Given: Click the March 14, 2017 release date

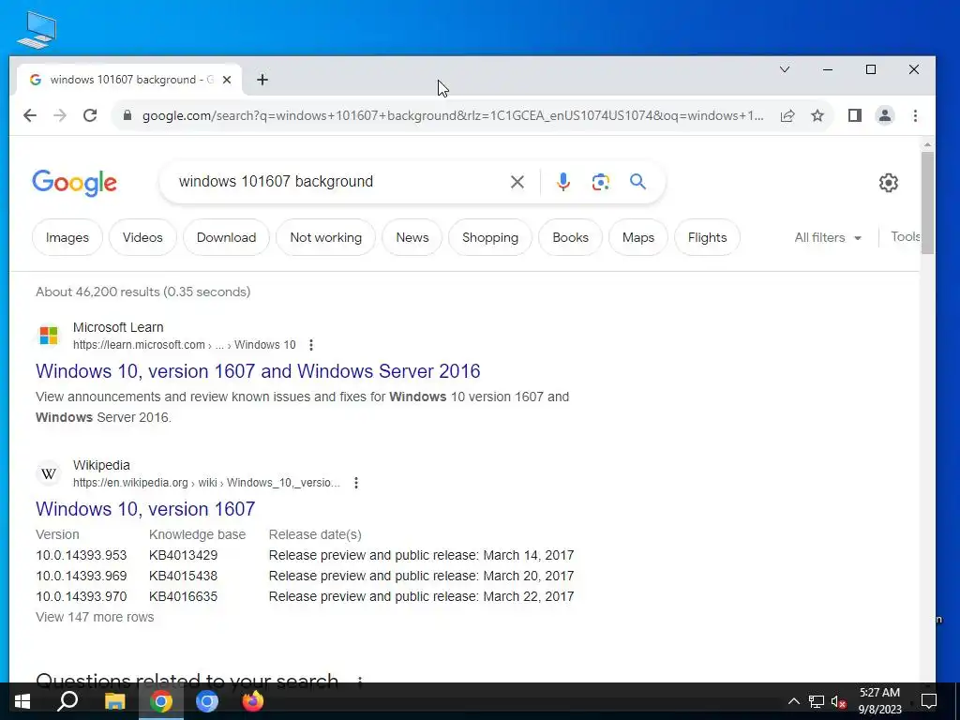Looking at the screenshot, I should (x=529, y=555).
